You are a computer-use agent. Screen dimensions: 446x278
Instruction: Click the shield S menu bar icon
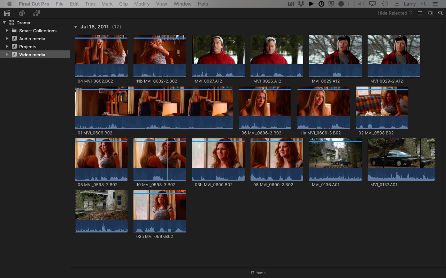(x=331, y=4)
